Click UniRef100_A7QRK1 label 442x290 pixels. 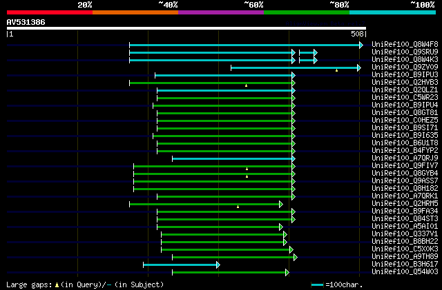[405, 196]
